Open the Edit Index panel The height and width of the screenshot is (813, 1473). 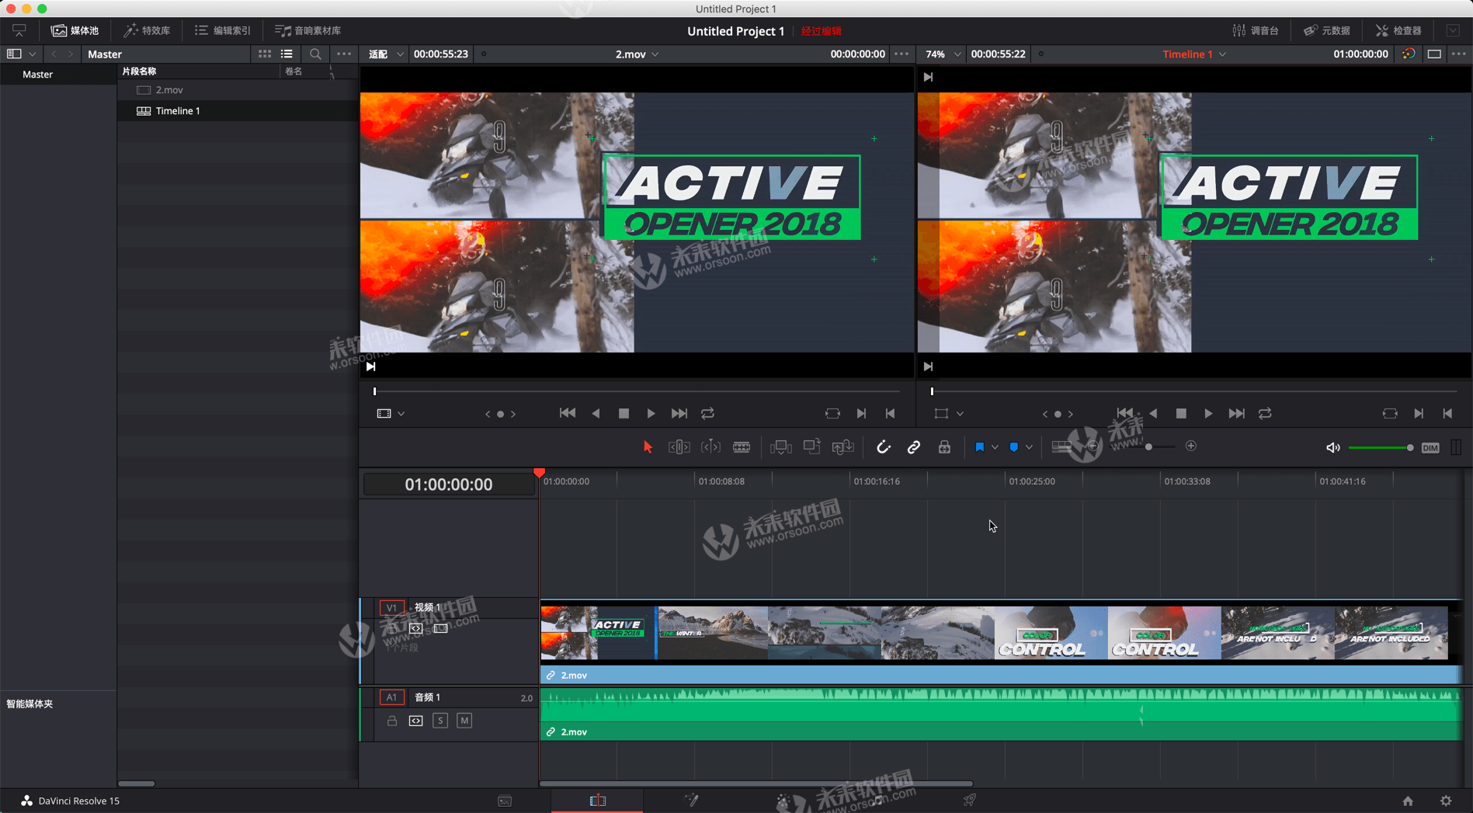pos(223,30)
